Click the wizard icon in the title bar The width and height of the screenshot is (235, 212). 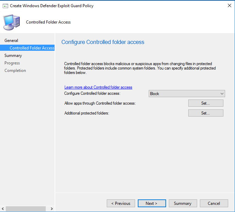(x=5, y=6)
